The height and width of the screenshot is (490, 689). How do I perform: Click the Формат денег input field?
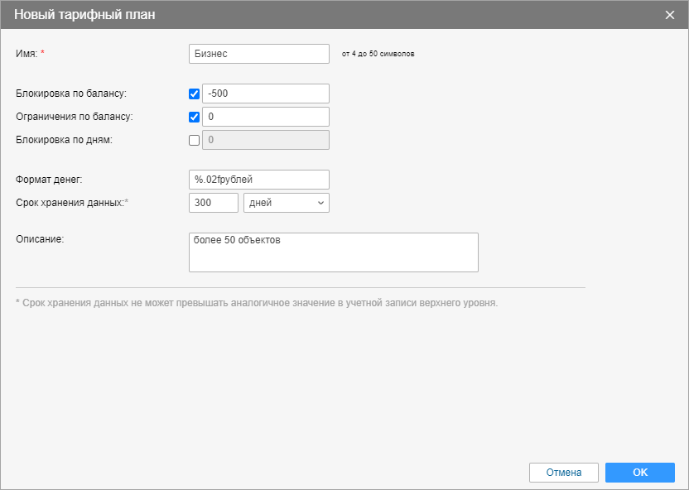(259, 179)
